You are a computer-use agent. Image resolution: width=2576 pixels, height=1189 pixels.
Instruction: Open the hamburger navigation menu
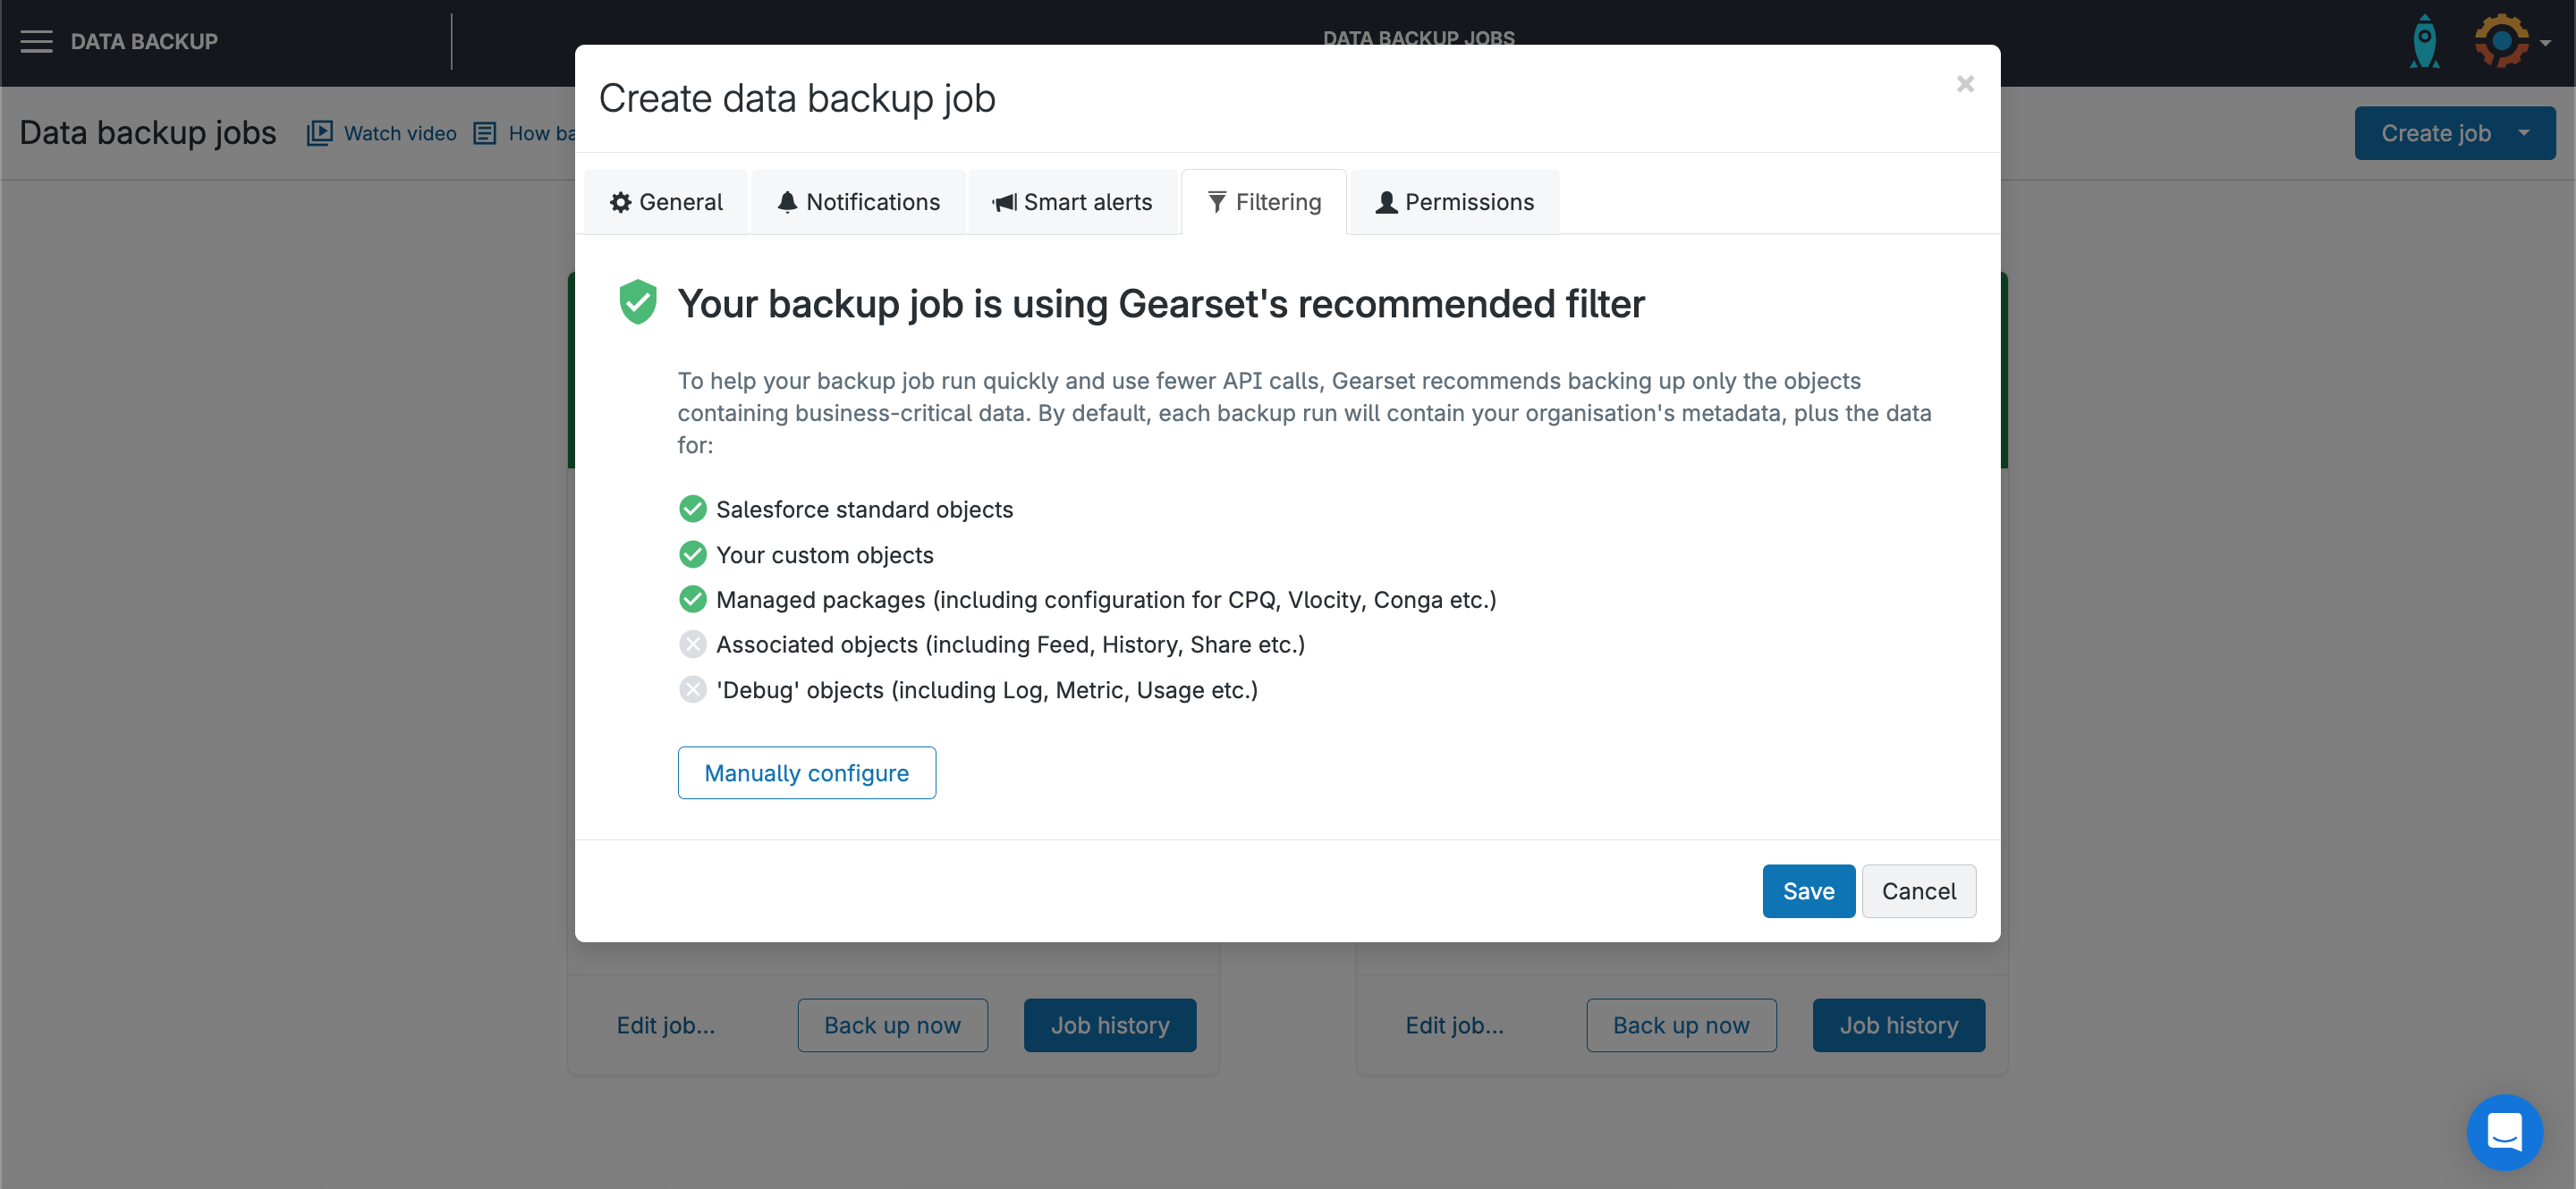36,42
